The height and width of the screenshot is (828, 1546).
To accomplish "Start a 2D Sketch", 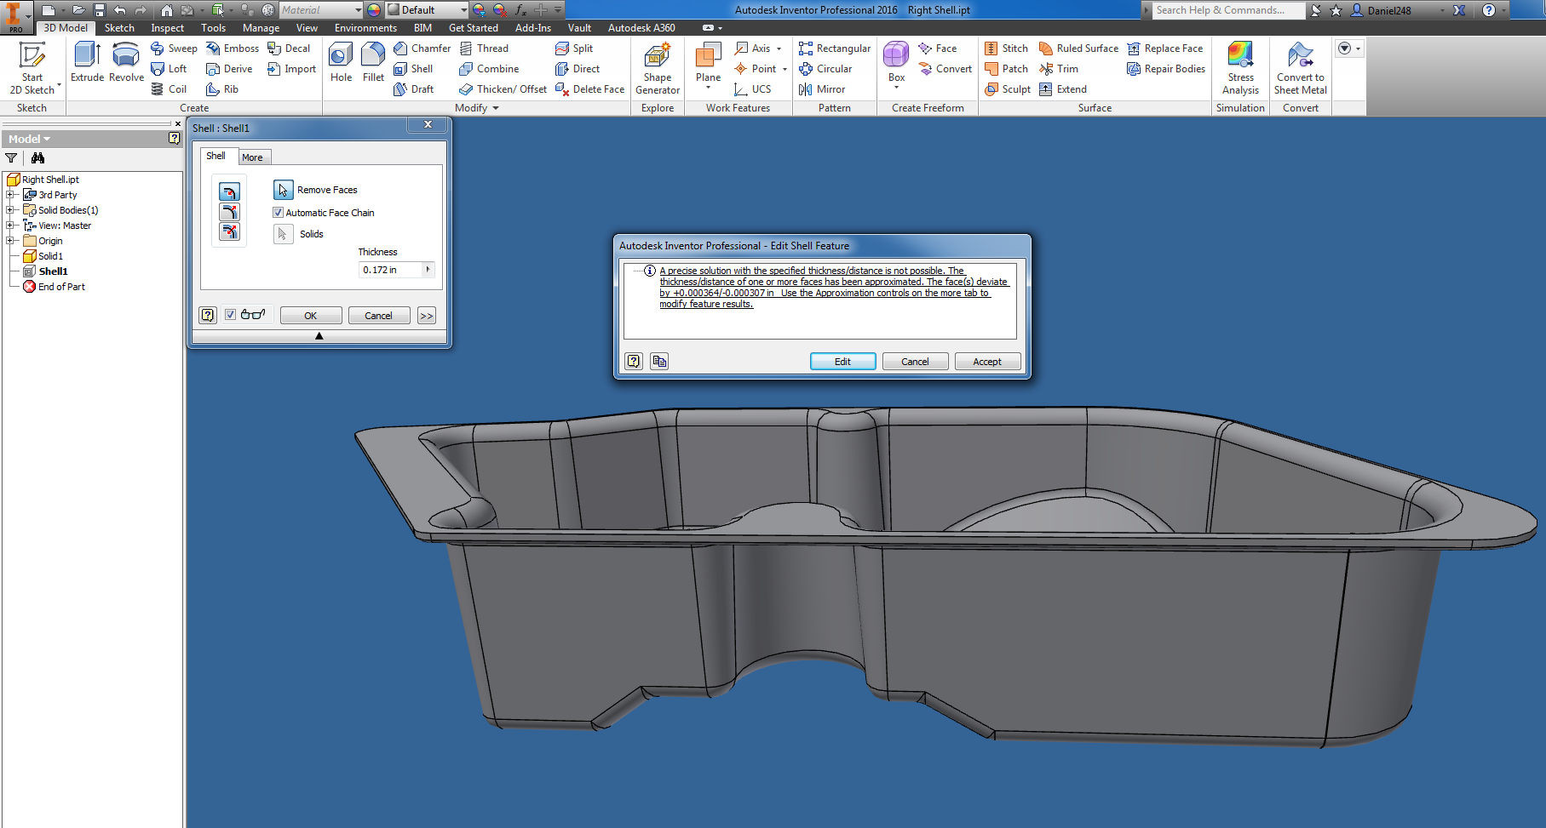I will tap(32, 68).
